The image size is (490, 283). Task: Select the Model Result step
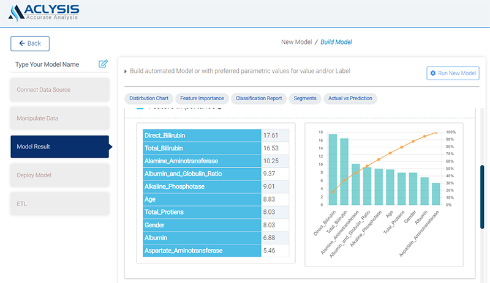click(59, 147)
